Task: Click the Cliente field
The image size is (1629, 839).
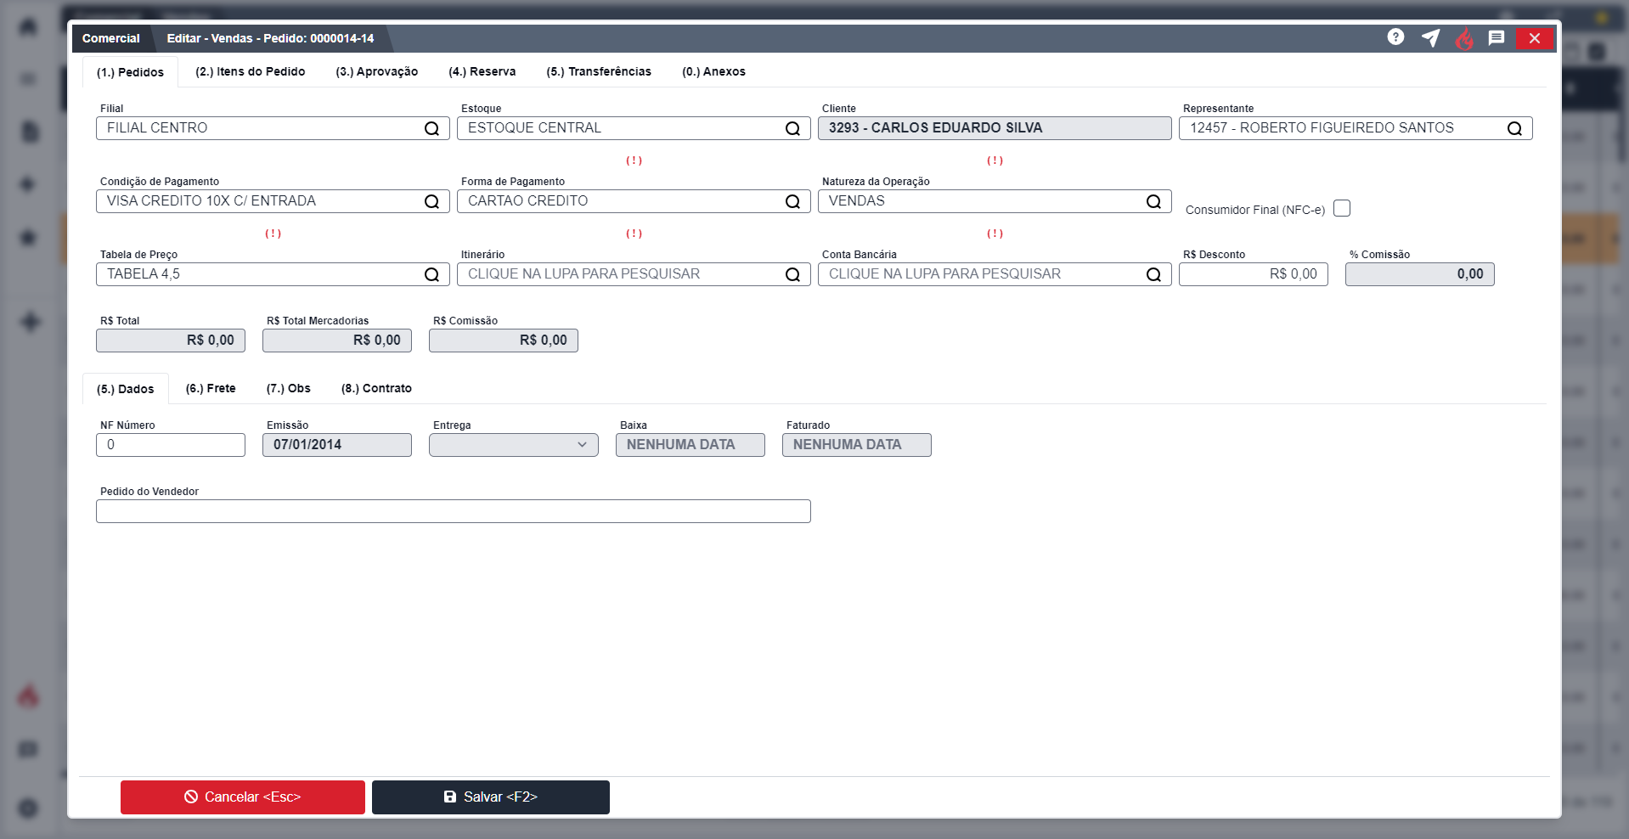Action: pos(995,128)
